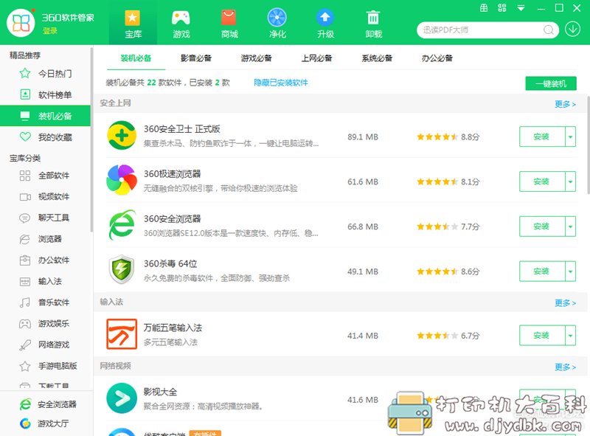Viewport: 590px width, 436px height.
Task: Click the 影视大全 play icon
Action: pos(122,398)
